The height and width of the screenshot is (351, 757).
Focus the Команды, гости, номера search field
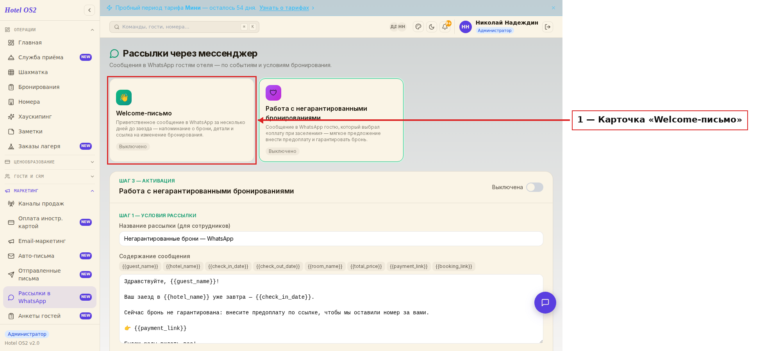(x=184, y=27)
